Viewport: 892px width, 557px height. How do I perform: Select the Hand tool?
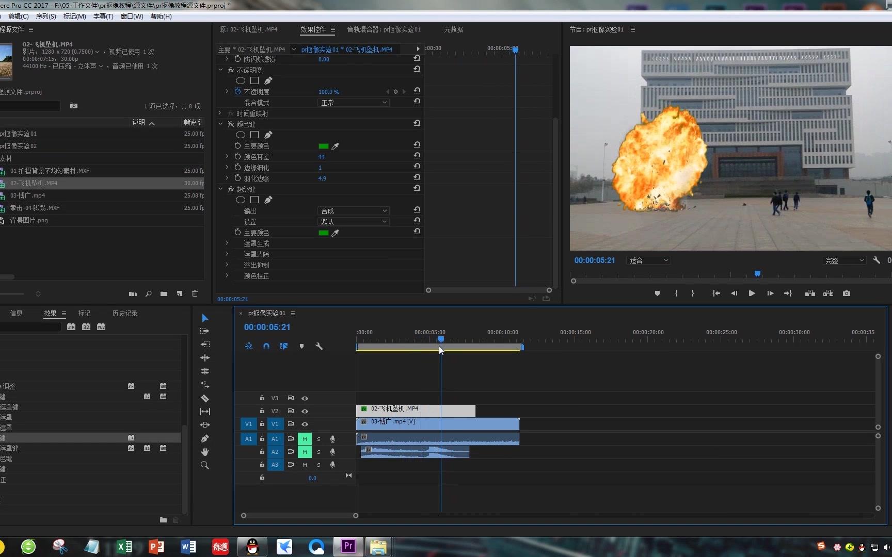pyautogui.click(x=205, y=452)
